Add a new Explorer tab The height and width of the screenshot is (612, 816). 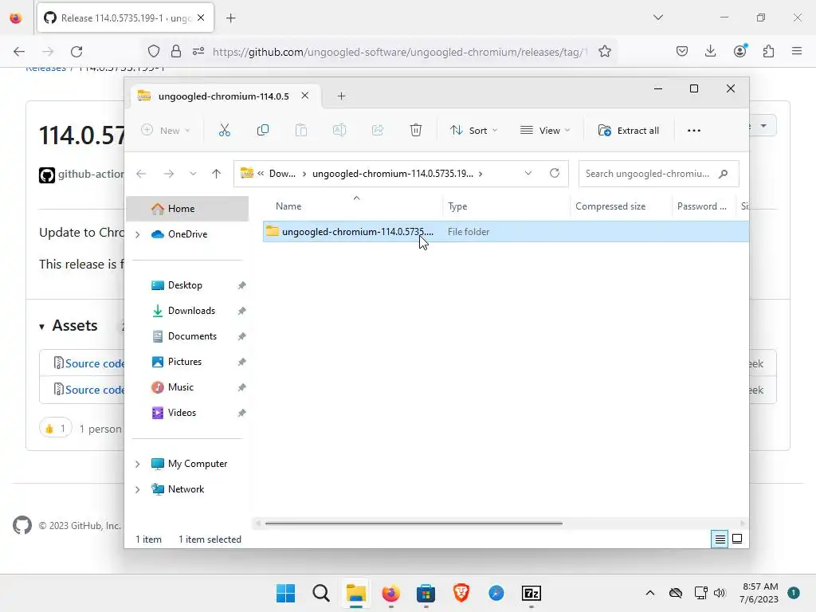coord(341,96)
